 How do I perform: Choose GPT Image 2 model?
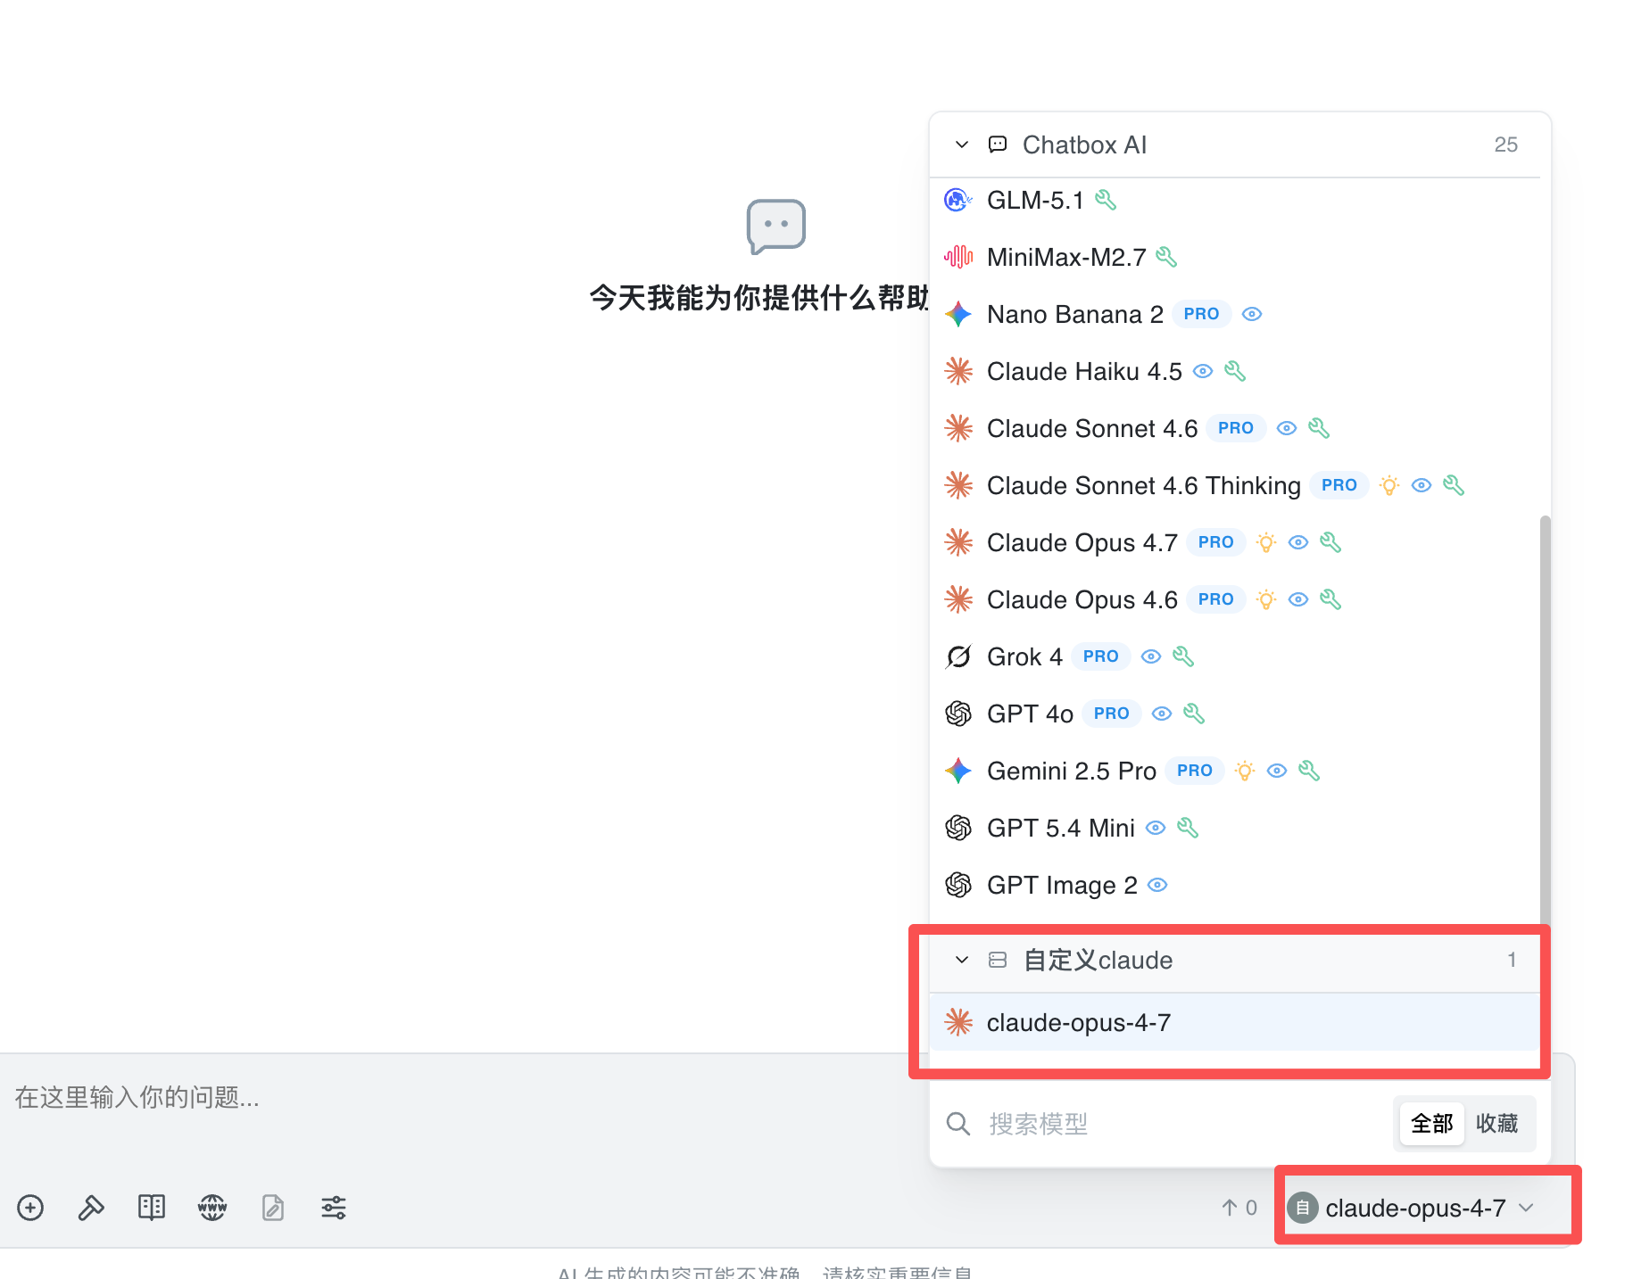1235,885
